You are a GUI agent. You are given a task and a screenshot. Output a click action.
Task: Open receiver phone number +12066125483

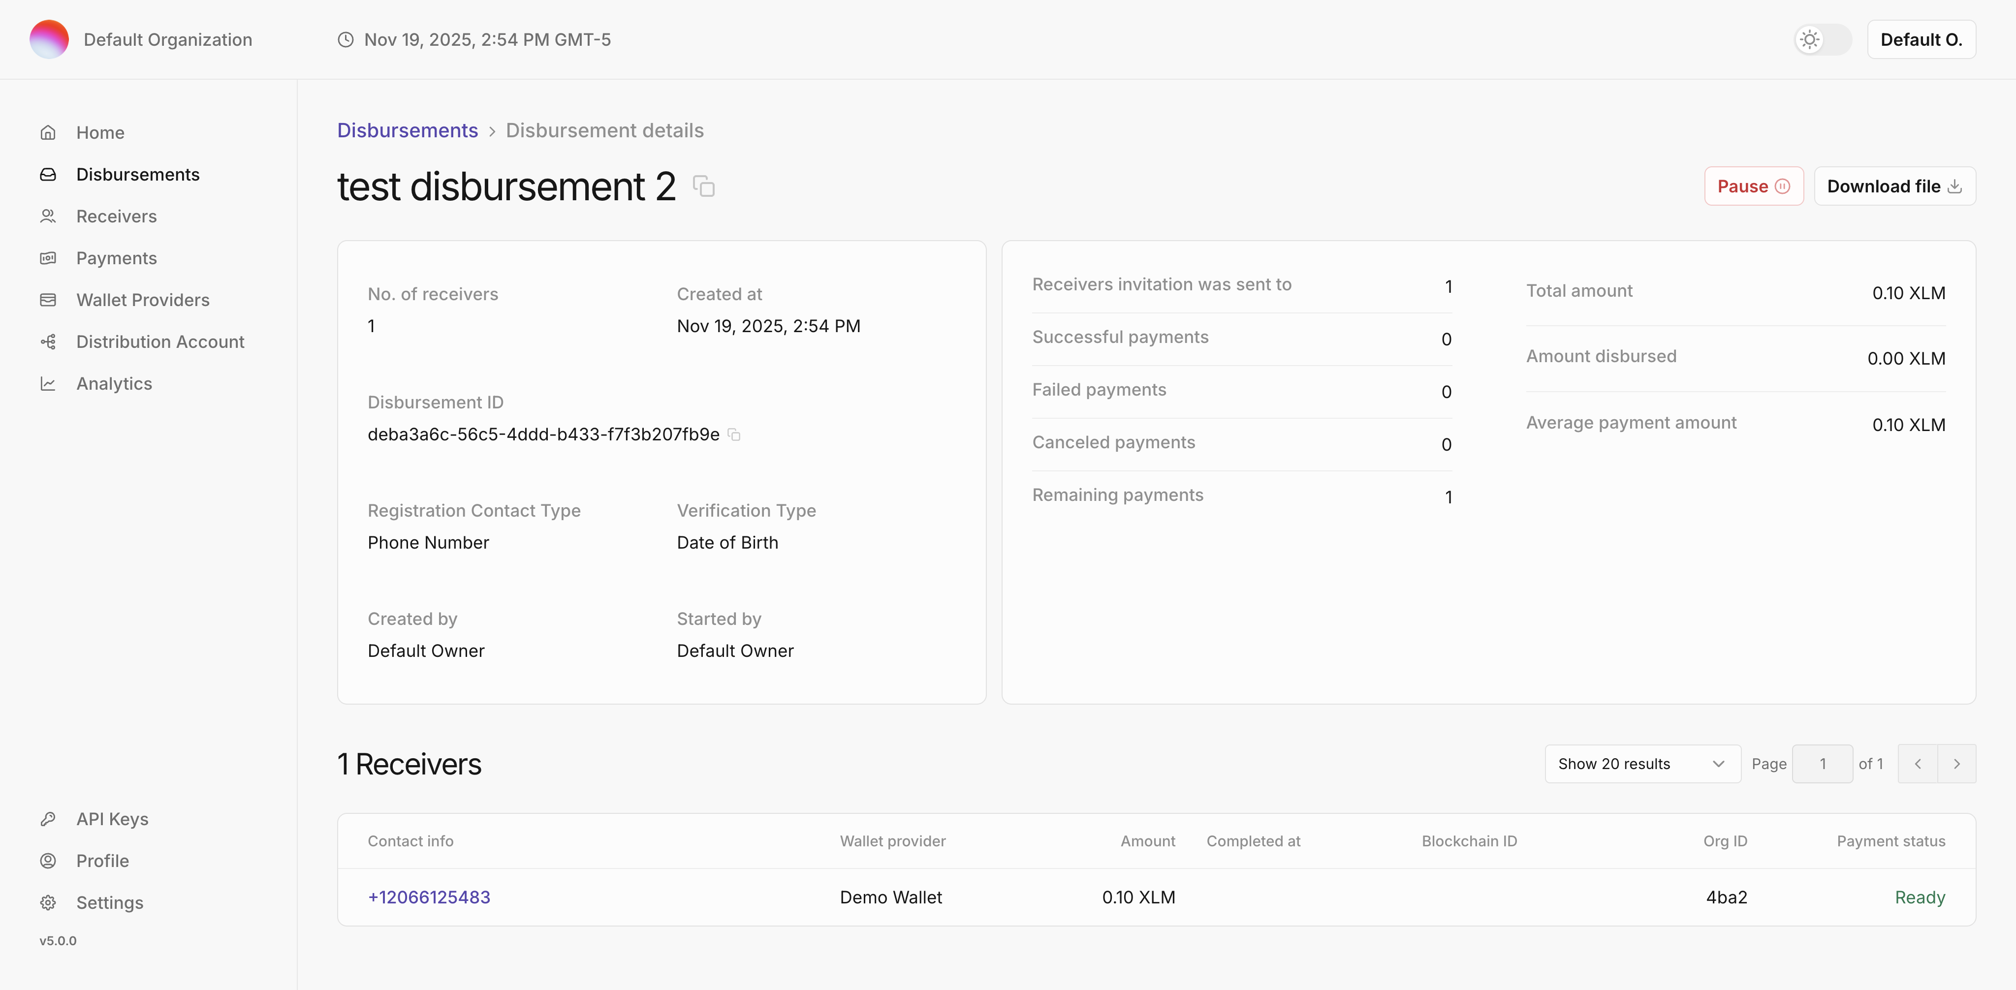(x=429, y=897)
